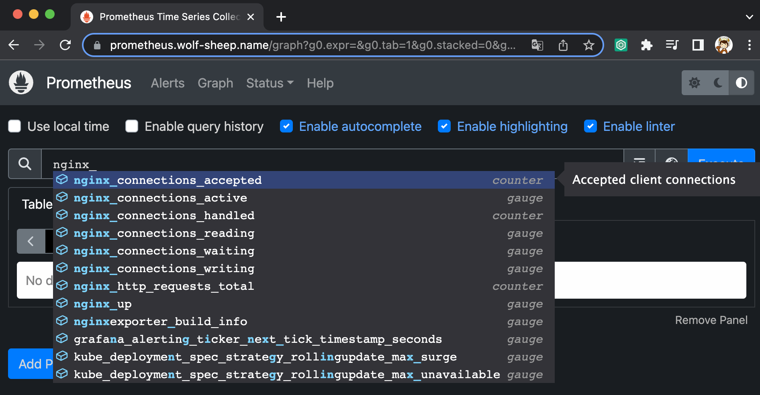Viewport: 760px width, 395px height.
Task: Choose nginx_connections_handled from the autocomplete list
Action: pyautogui.click(x=304, y=215)
